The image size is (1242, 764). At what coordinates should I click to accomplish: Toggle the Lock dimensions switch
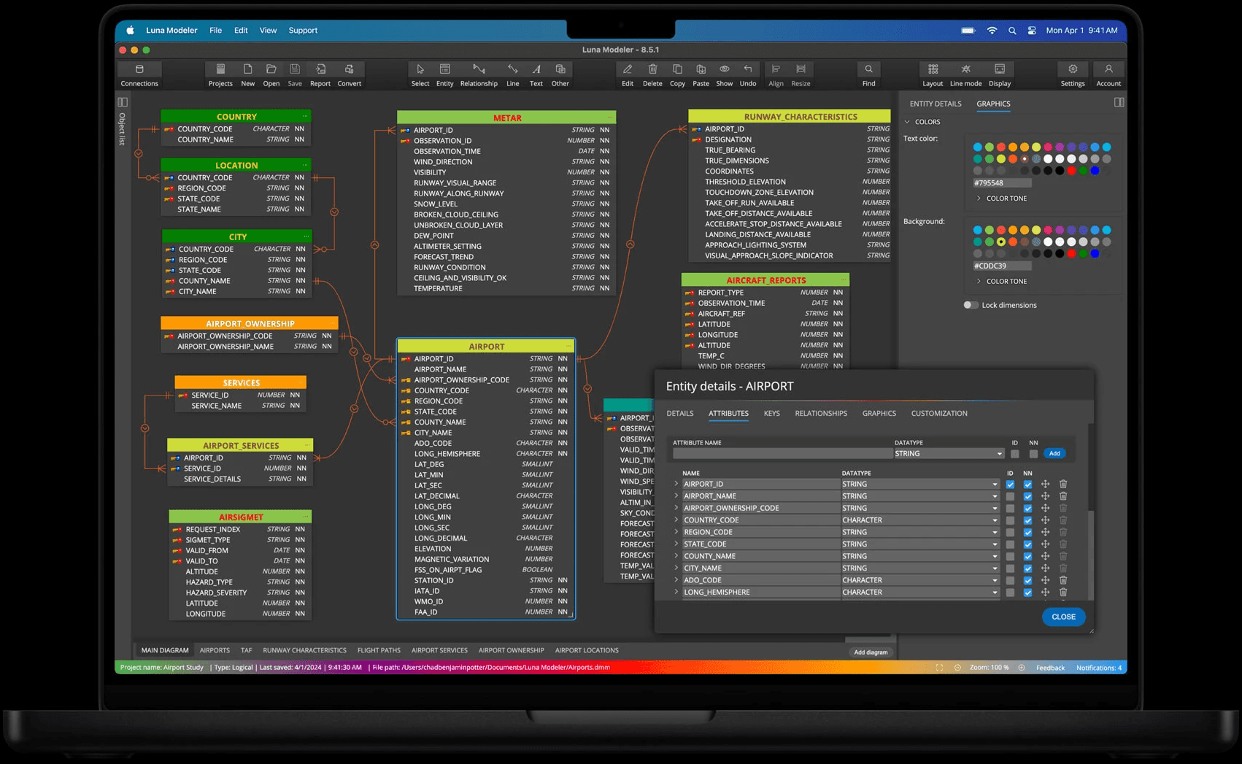pos(971,305)
